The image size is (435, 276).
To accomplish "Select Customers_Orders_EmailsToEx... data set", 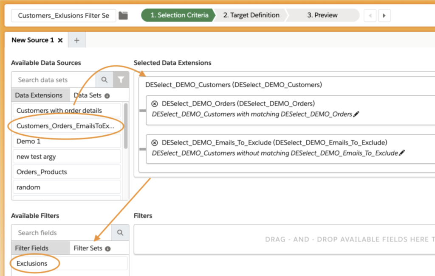I will (x=66, y=126).
